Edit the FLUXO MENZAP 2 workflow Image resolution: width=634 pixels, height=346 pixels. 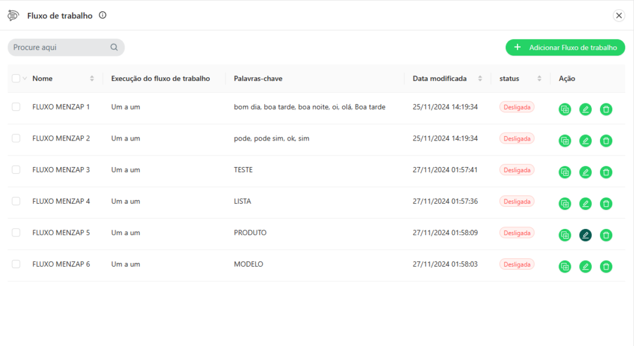tap(586, 141)
